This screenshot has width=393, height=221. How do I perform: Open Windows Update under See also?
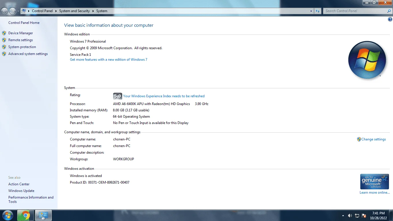(21, 191)
